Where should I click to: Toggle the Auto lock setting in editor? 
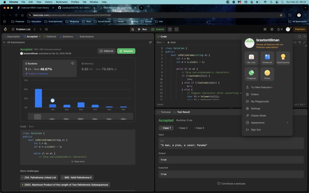172,43
